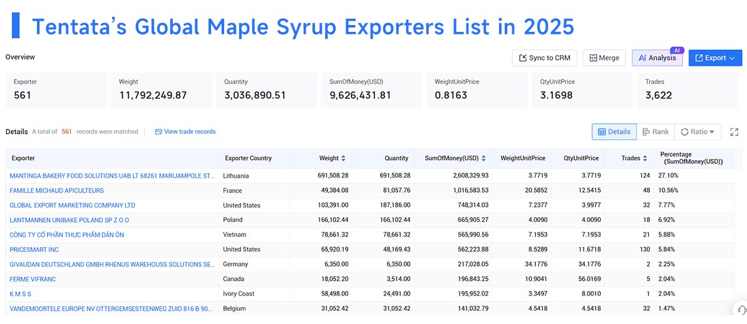This screenshot has height=324, width=747.
Task: Open GIVAUDAN DEUTSCHLAND GMBH exporter
Action: [x=112, y=264]
